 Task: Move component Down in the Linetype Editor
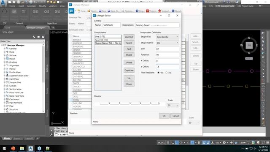tap(129, 84)
